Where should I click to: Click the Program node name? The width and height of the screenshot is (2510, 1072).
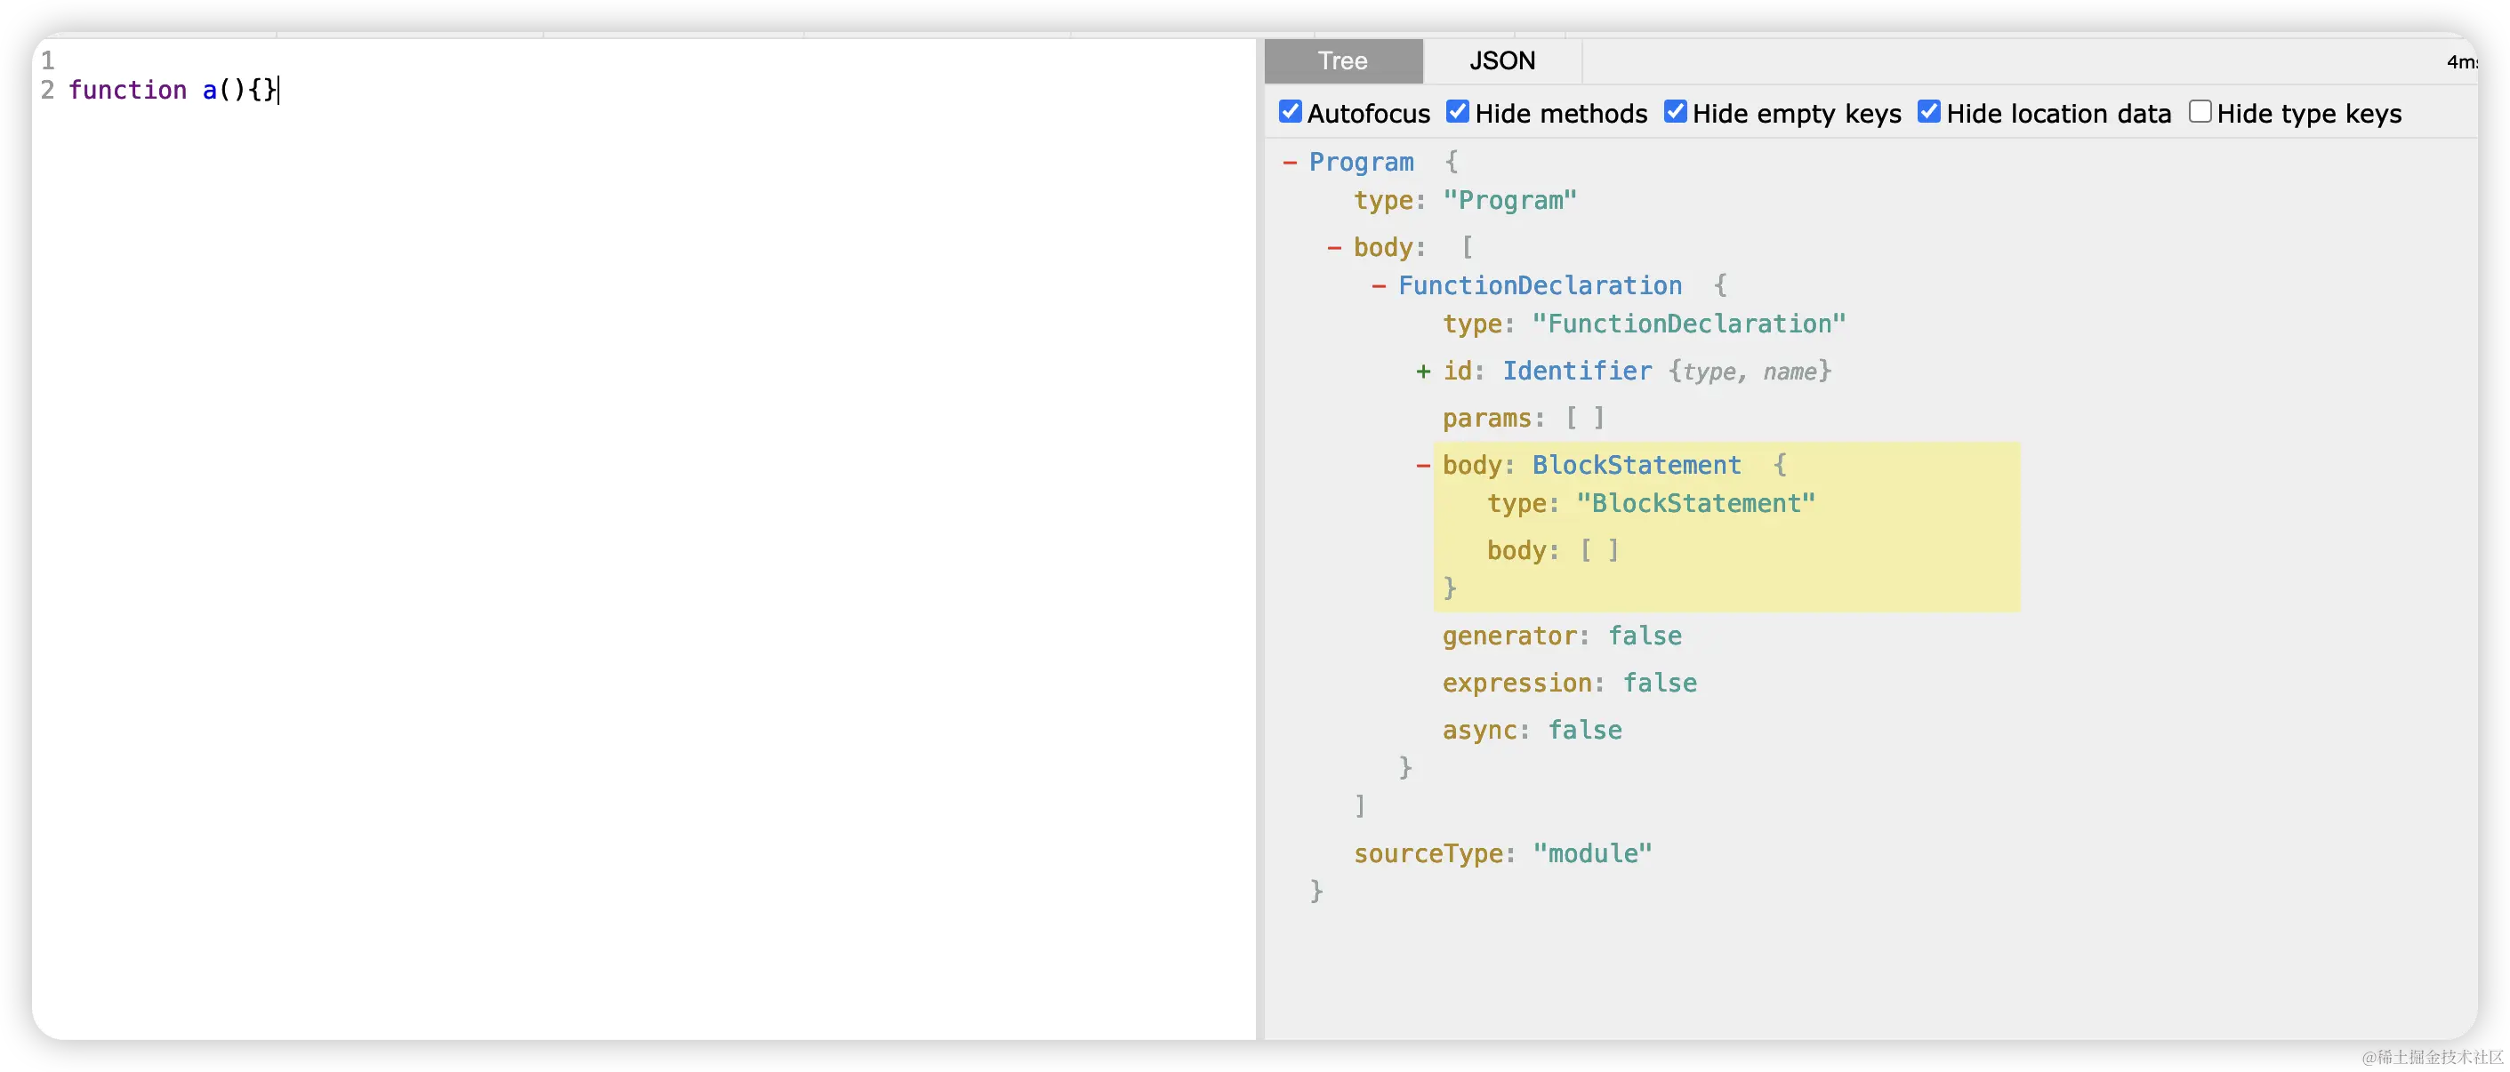coord(1360,163)
